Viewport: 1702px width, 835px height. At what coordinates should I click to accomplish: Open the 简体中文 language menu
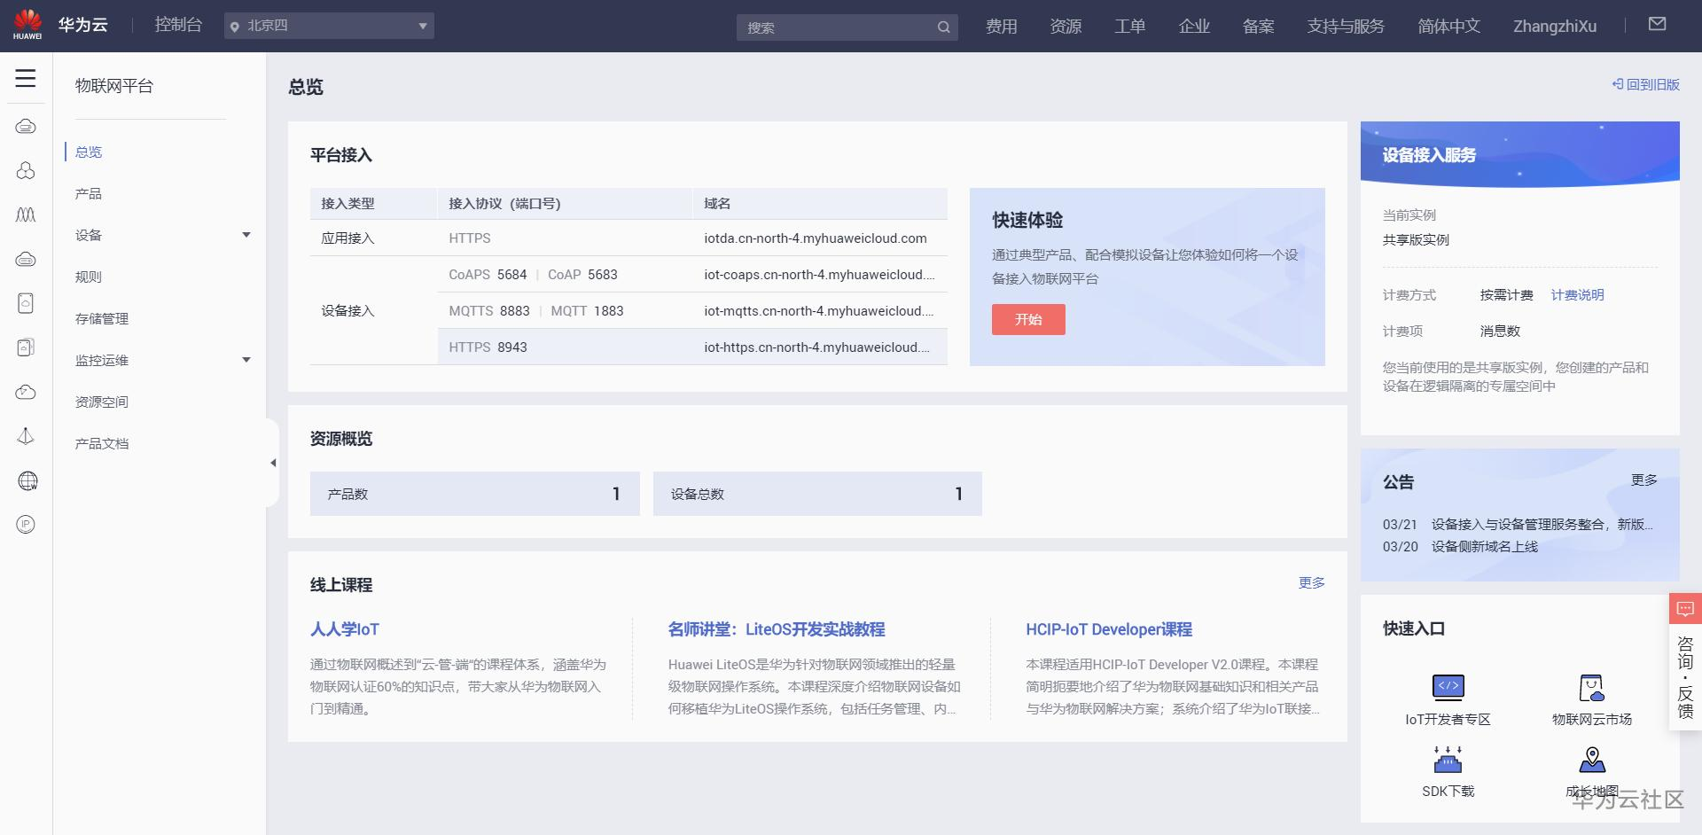click(x=1448, y=27)
